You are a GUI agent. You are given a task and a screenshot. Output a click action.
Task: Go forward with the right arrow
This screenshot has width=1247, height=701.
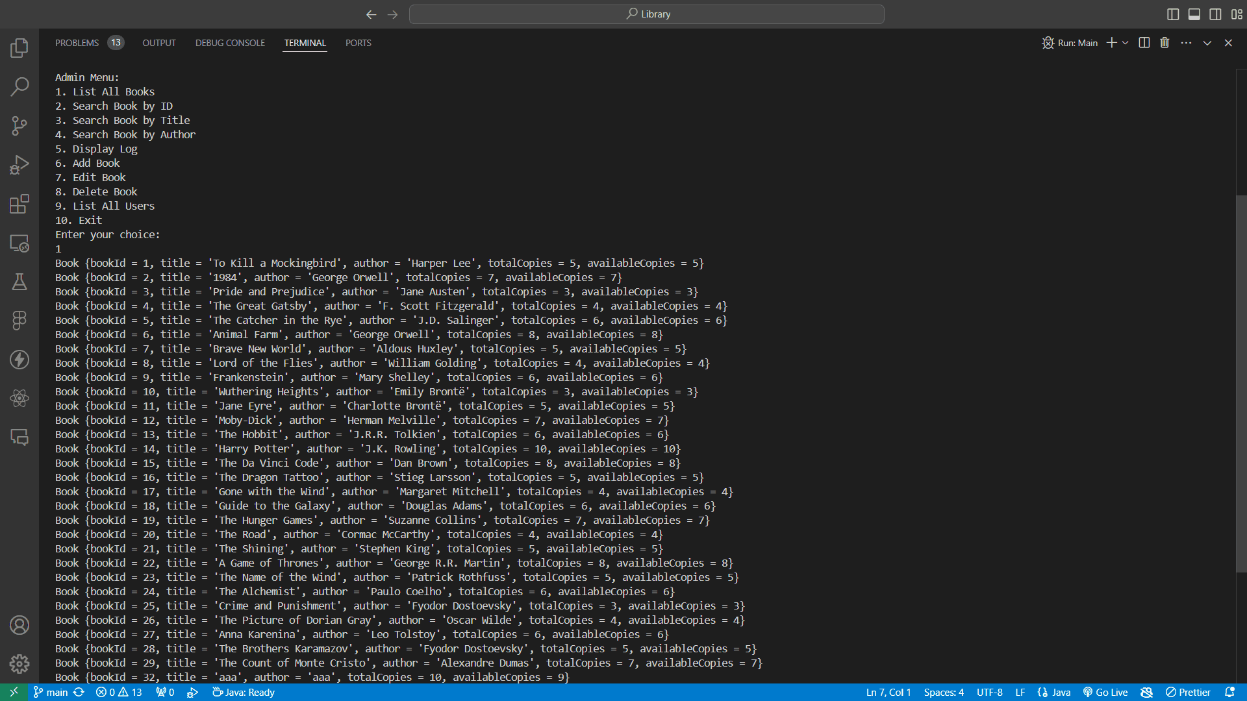pyautogui.click(x=393, y=14)
